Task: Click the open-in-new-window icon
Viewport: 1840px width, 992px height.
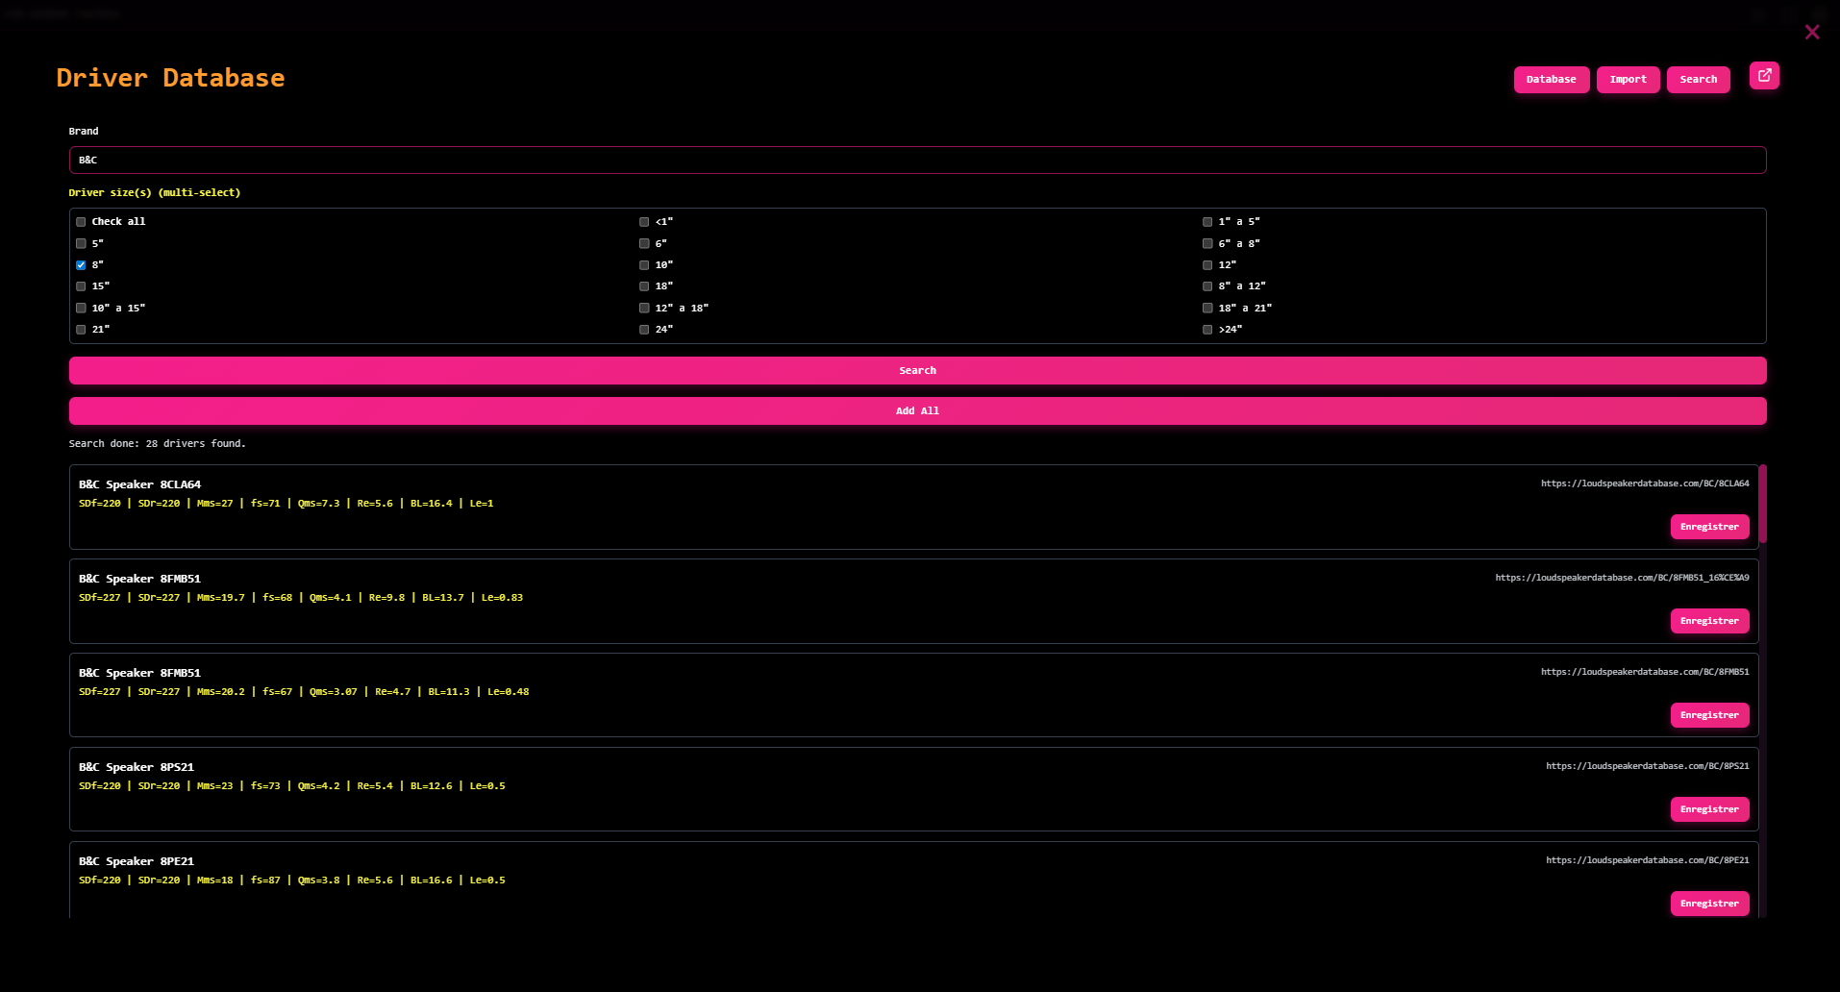Action: (1764, 75)
